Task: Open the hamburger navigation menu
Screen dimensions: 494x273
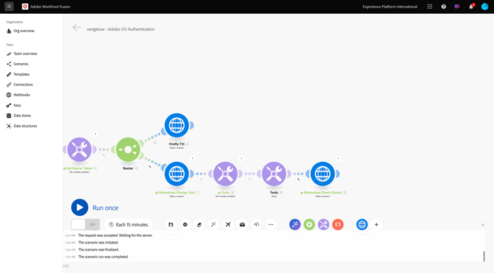Action: tap(9, 7)
